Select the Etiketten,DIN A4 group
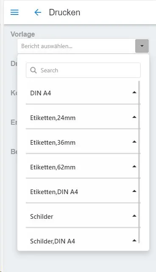The height and width of the screenshot is (272, 156). pos(83,192)
